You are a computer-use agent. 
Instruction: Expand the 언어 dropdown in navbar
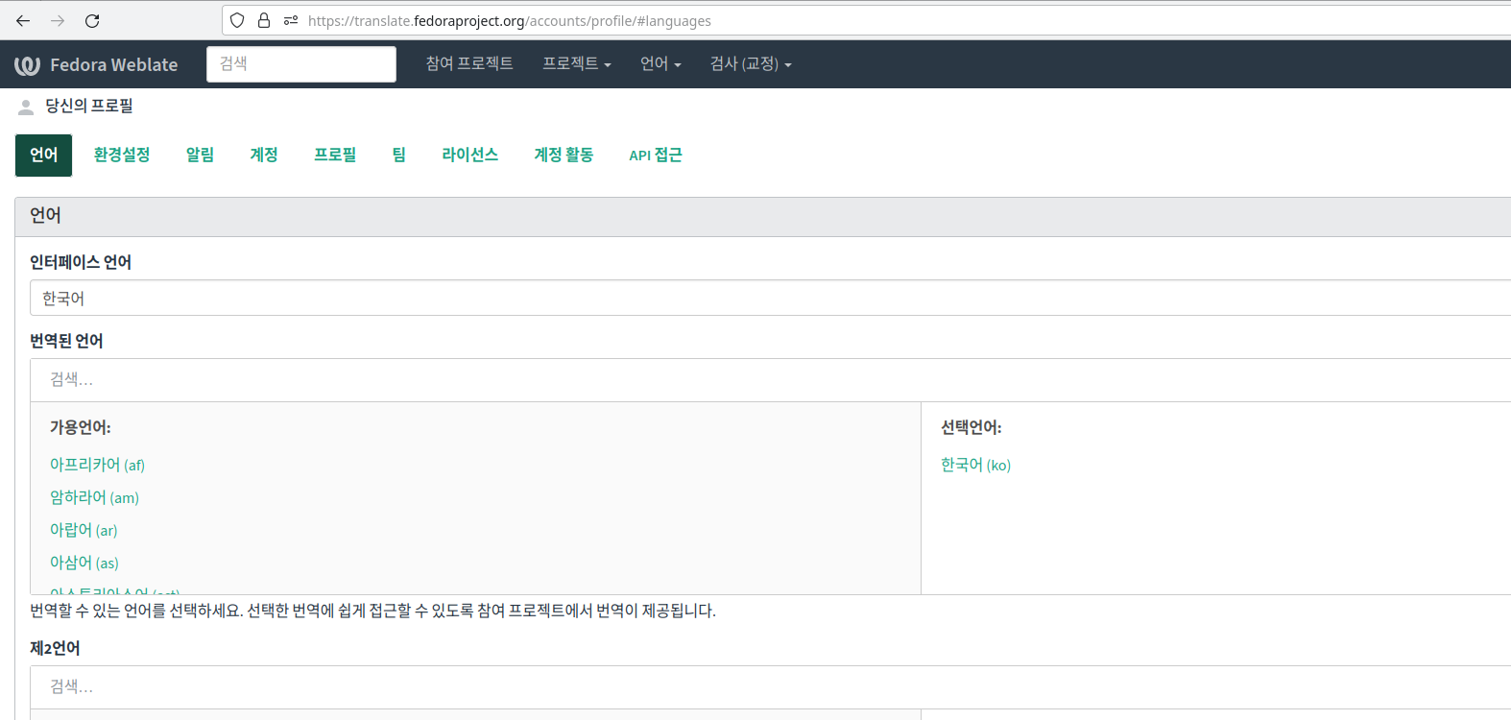pyautogui.click(x=660, y=64)
